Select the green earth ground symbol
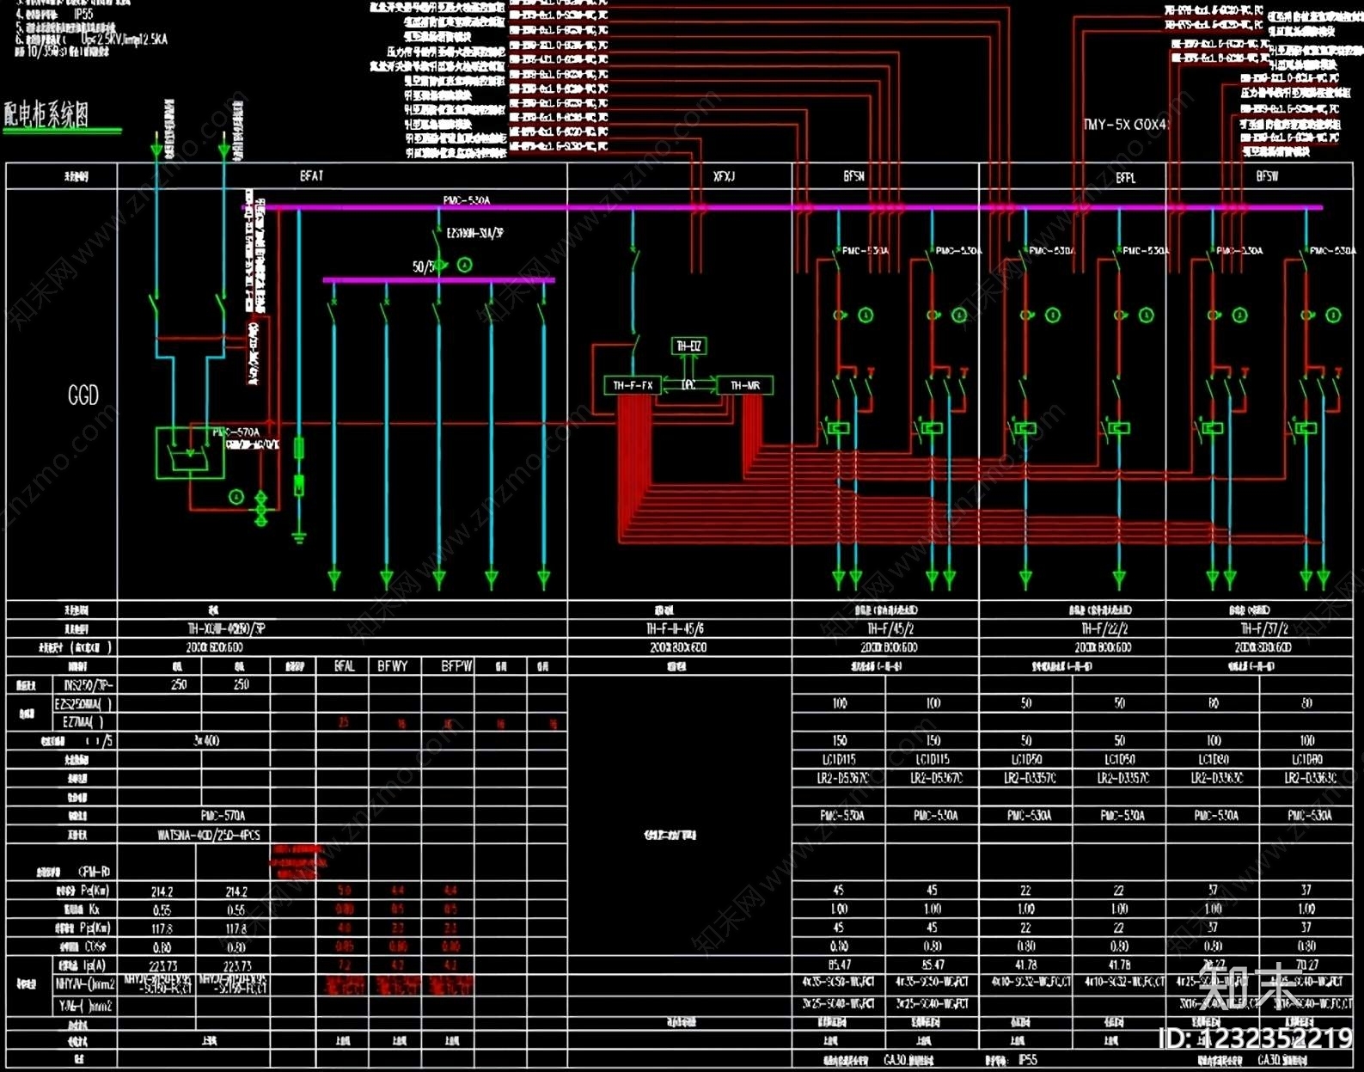This screenshot has width=1364, height=1072. click(298, 537)
